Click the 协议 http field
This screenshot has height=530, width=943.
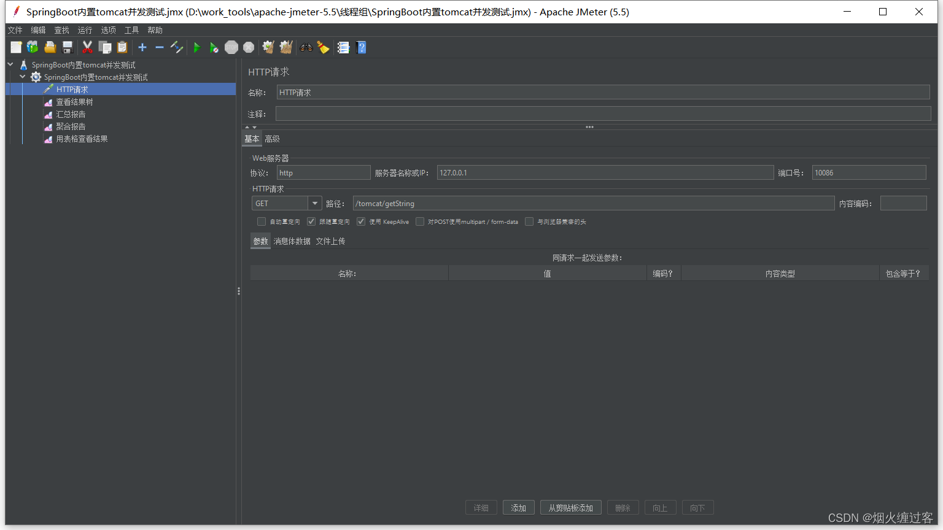click(324, 172)
